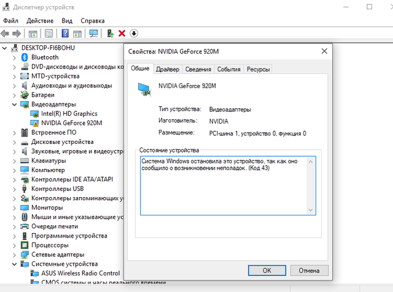The height and width of the screenshot is (292, 393).
Task: Expand the Контроллеры IDE ATA/ATAPI category
Action: click(x=14, y=179)
